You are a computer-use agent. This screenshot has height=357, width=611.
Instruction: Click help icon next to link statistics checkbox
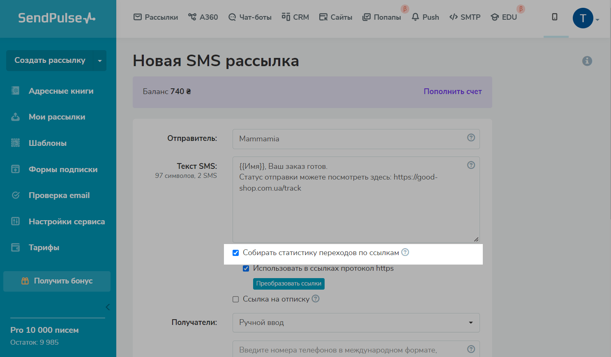[405, 252]
